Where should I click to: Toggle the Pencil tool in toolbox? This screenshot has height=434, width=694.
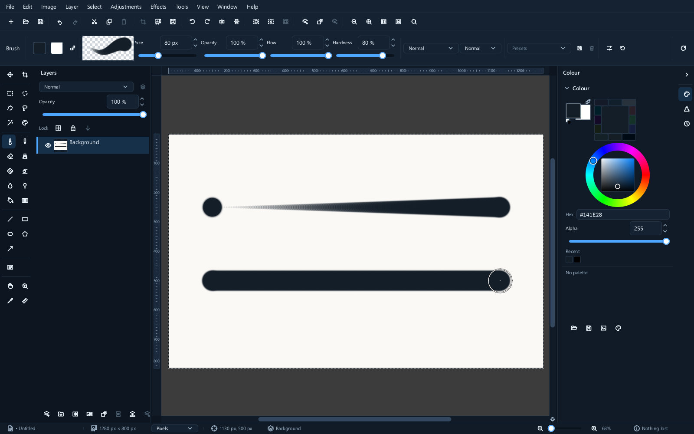click(25, 141)
